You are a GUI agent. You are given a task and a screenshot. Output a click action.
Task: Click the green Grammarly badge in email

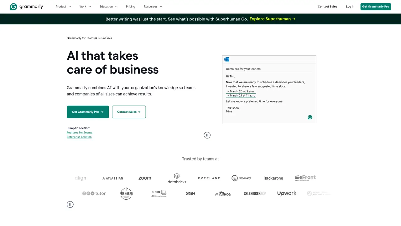[x=310, y=117]
